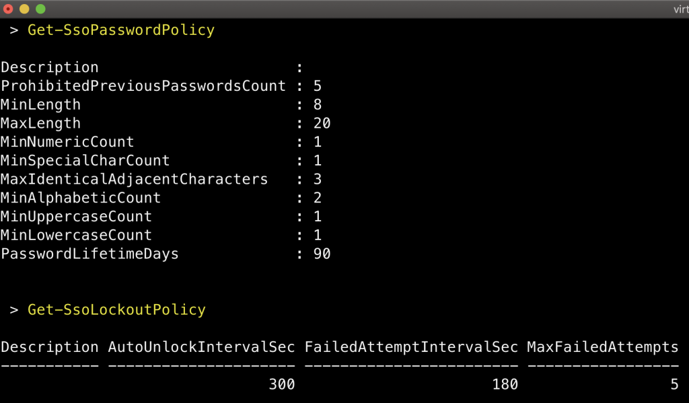The image size is (689, 403).
Task: Click the MaxIdenticalAdjacentCharacters value 3
Action: [x=318, y=180]
